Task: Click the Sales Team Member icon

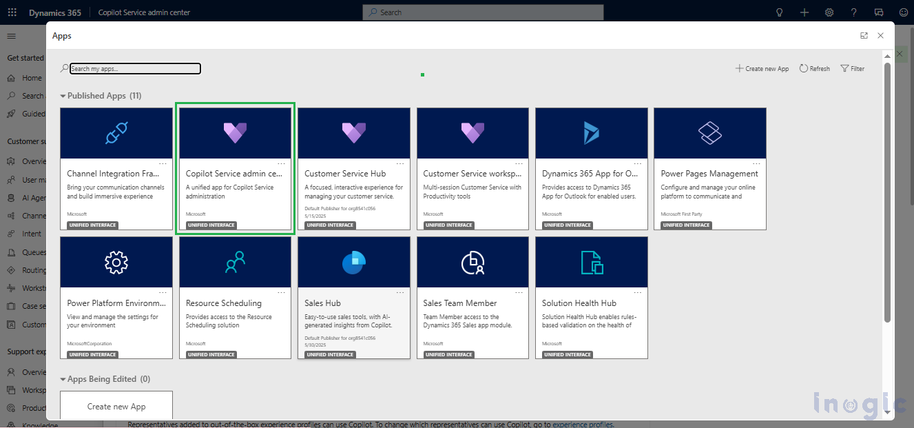Action: click(x=472, y=262)
